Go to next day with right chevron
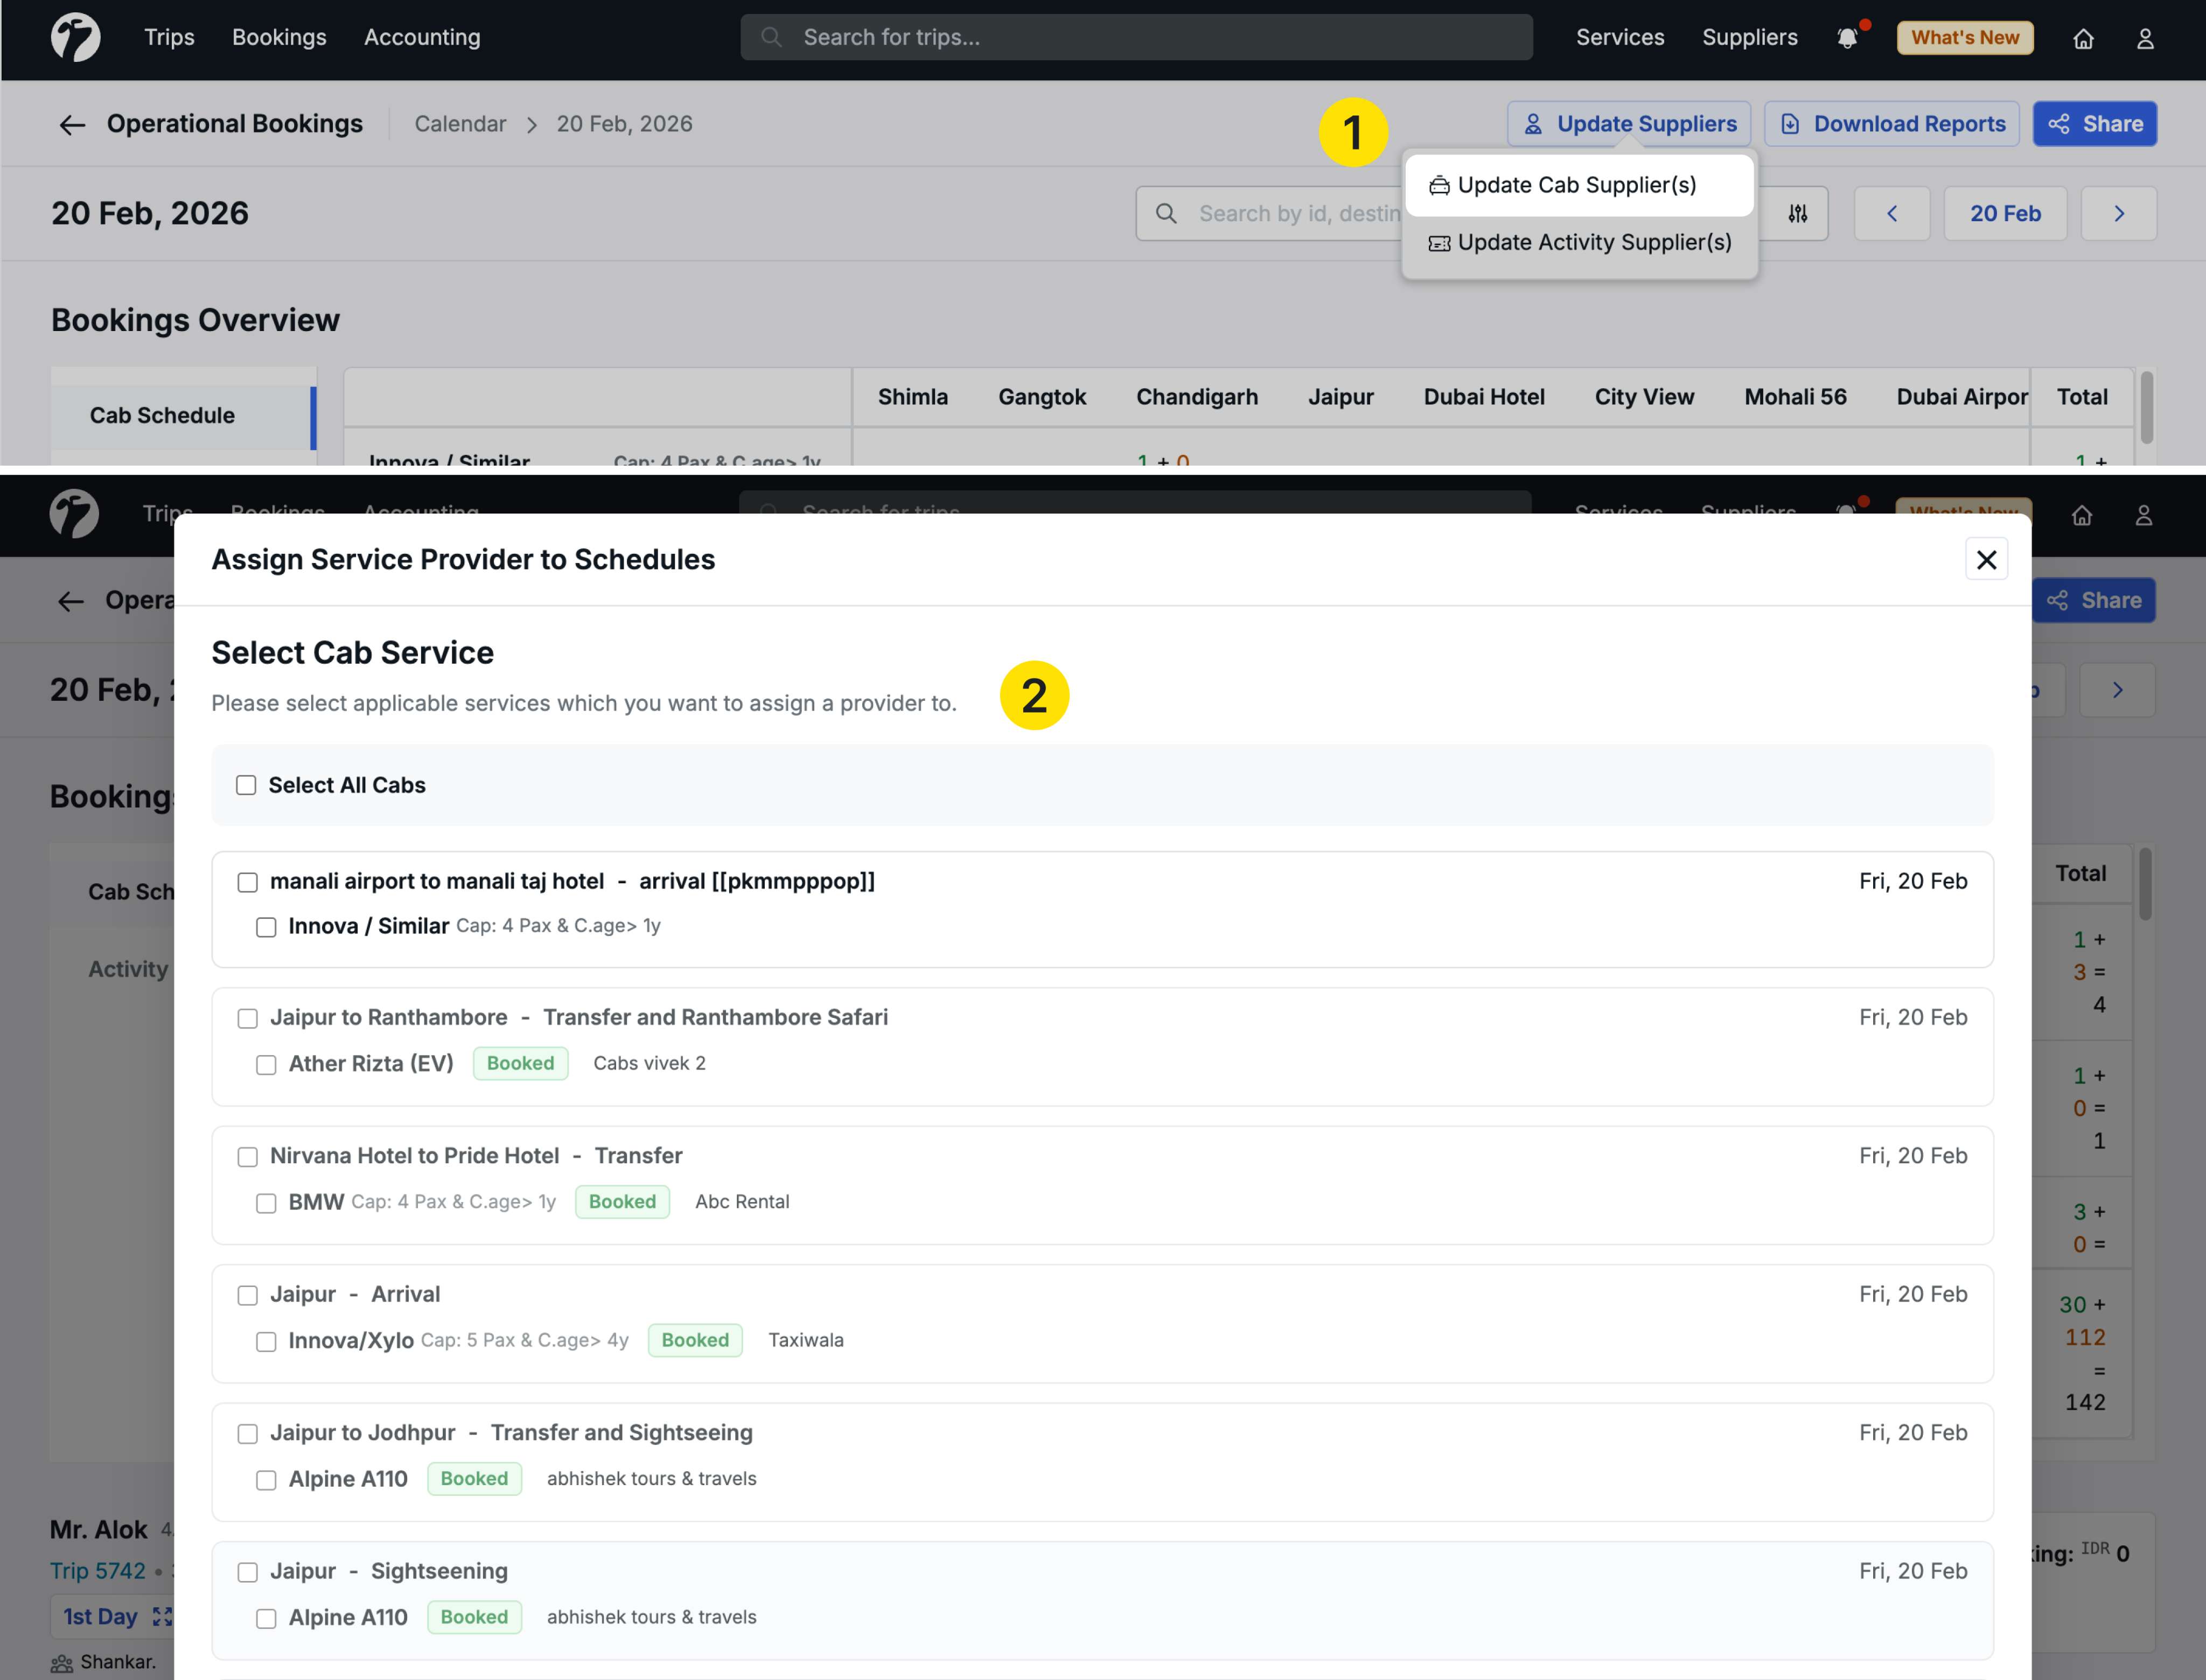The height and width of the screenshot is (1680, 2206). pyautogui.click(x=2118, y=213)
